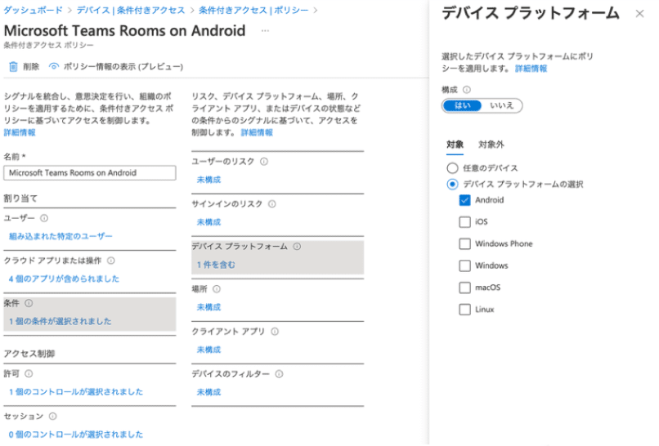This screenshot has height=446, width=659.
Task: Click the 削除 button
Action: pyautogui.click(x=25, y=66)
